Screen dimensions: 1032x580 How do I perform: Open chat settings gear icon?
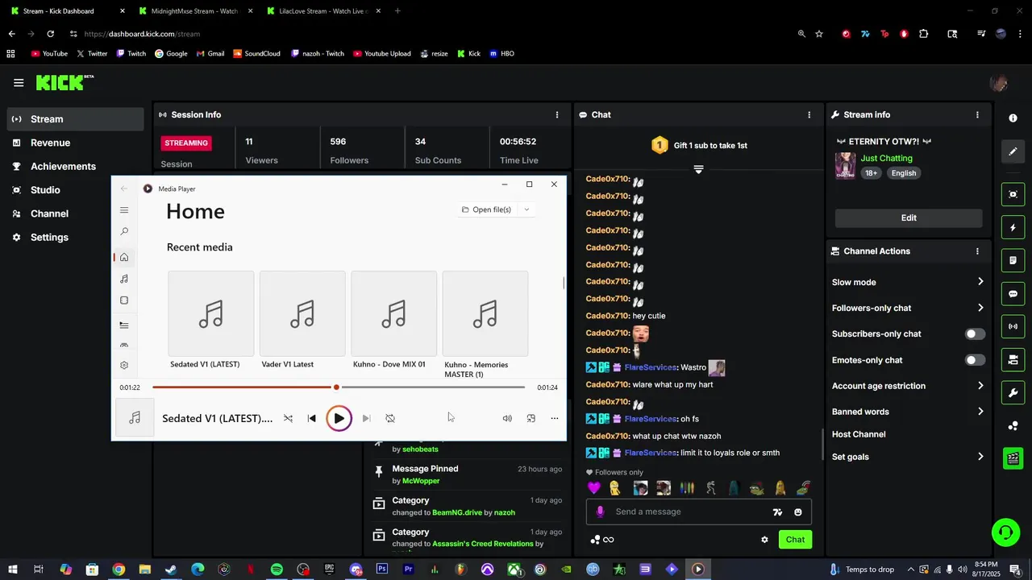click(764, 540)
